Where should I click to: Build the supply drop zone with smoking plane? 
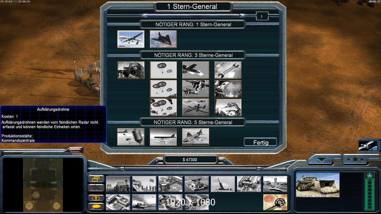[x=144, y=202]
